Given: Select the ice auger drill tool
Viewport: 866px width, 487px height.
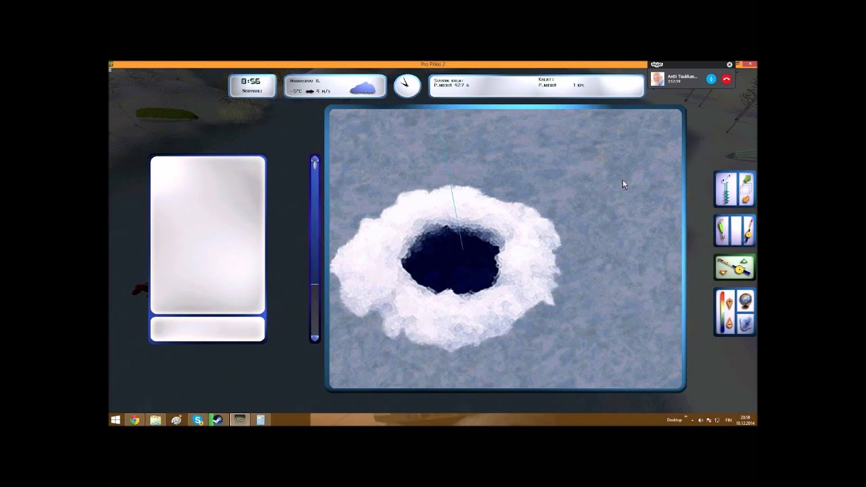Looking at the screenshot, I should point(727,189).
